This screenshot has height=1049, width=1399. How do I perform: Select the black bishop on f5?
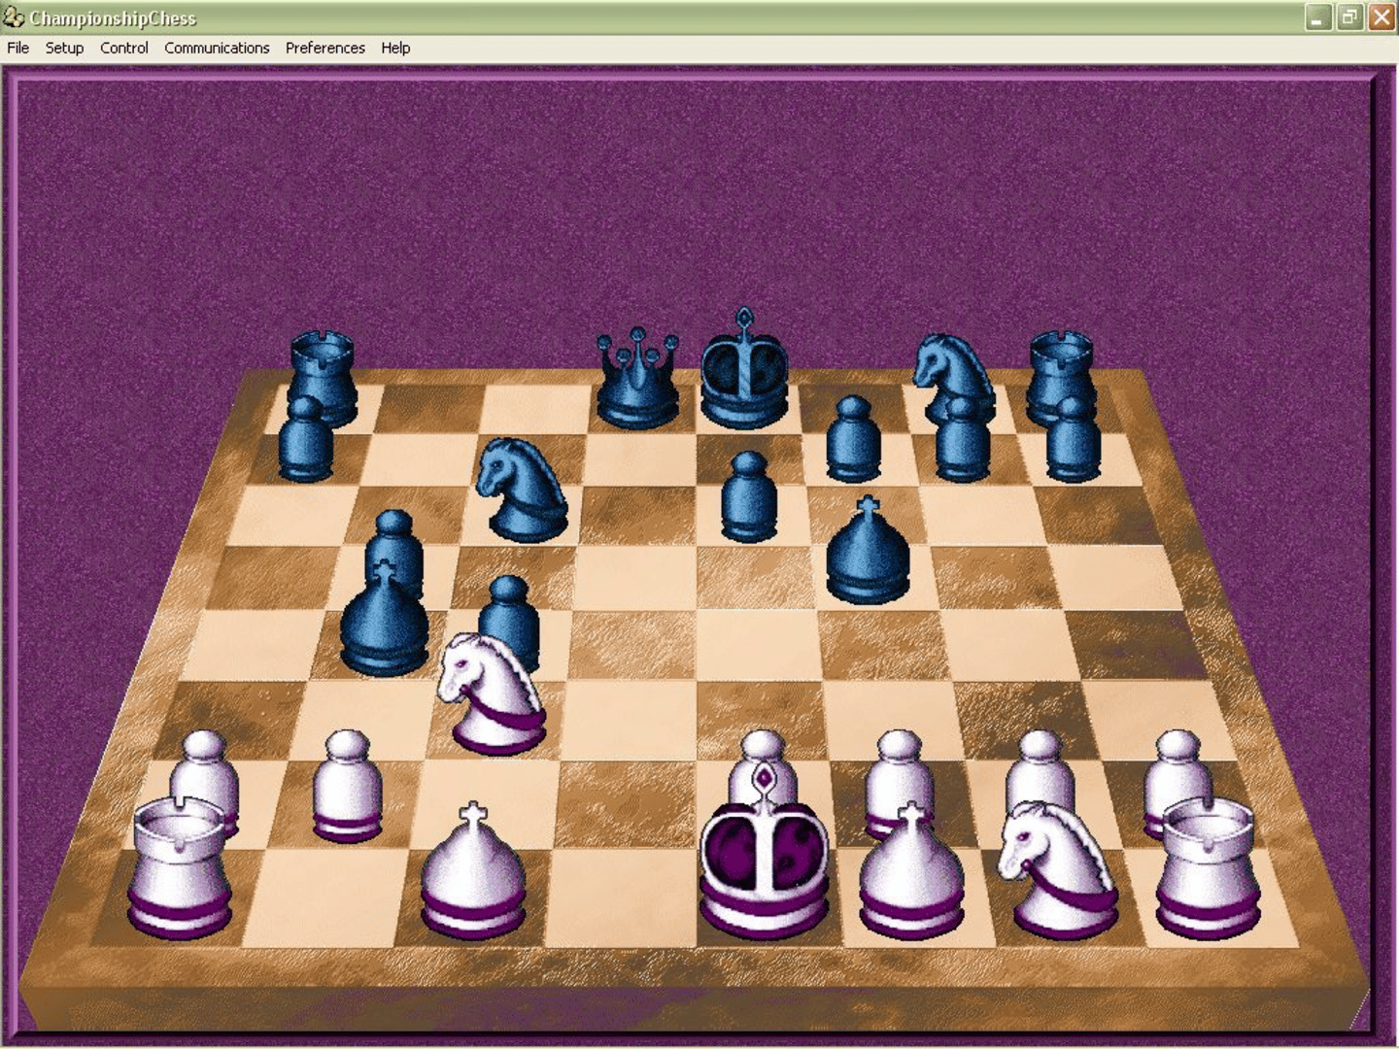(x=868, y=551)
